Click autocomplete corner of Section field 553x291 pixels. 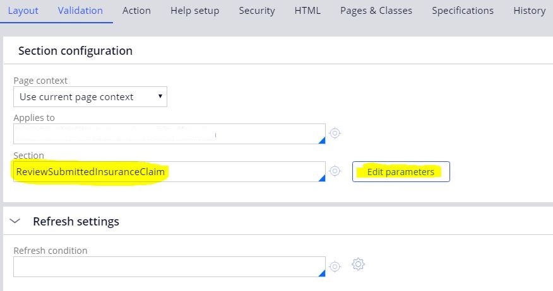coord(322,178)
